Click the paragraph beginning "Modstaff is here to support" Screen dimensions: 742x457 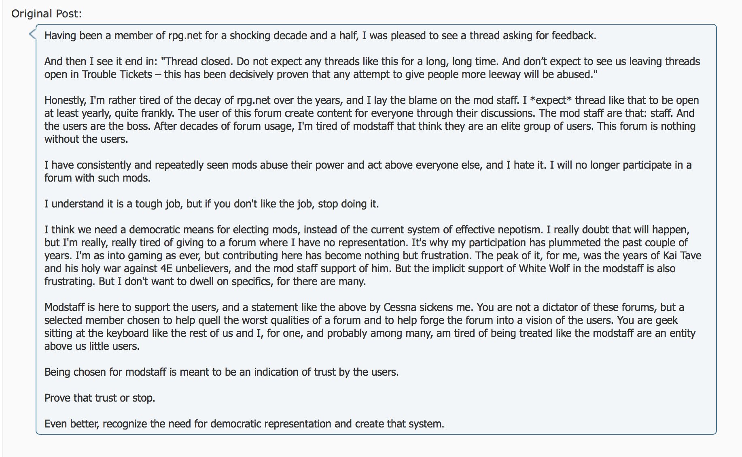(370, 327)
